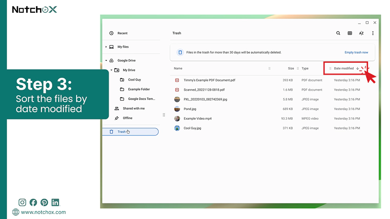The height and width of the screenshot is (219, 390).
Task: Click the 93.3 MB size cell
Action: click(x=287, y=119)
